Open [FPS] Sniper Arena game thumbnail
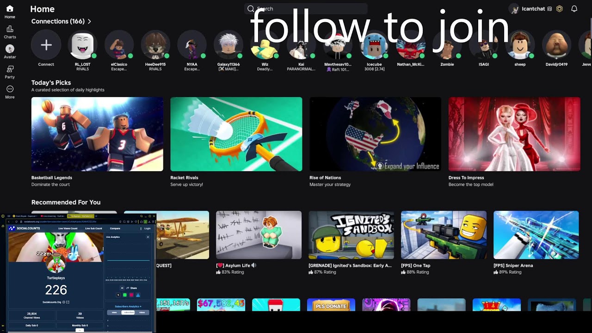 tap(536, 235)
